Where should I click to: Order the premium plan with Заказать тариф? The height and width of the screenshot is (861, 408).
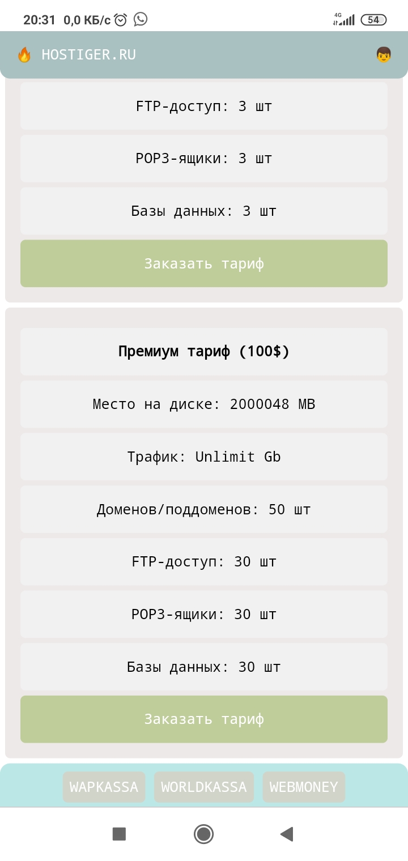[204, 719]
